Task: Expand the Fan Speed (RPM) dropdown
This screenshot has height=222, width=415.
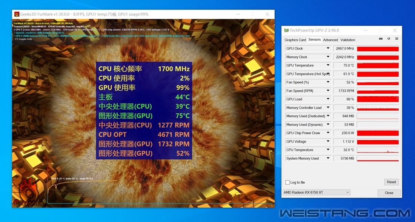Action: pyautogui.click(x=328, y=91)
